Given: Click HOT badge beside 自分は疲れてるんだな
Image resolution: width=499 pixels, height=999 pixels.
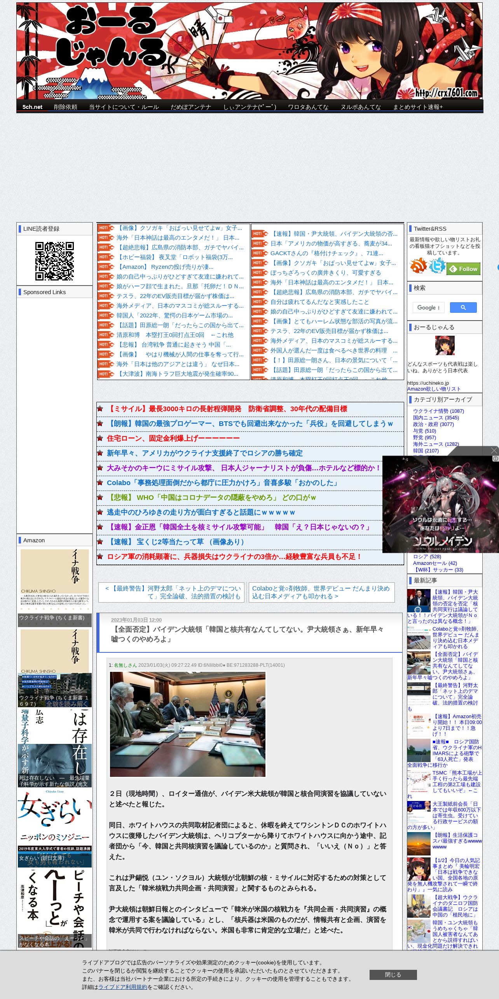Looking at the screenshot, I should click(x=260, y=302).
